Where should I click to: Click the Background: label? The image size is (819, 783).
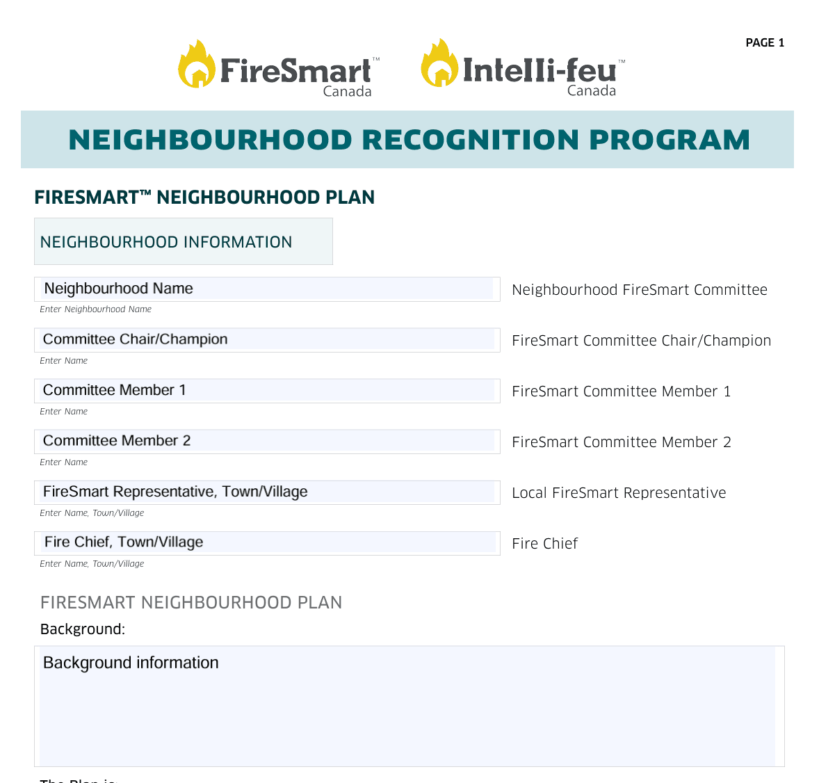[82, 629]
